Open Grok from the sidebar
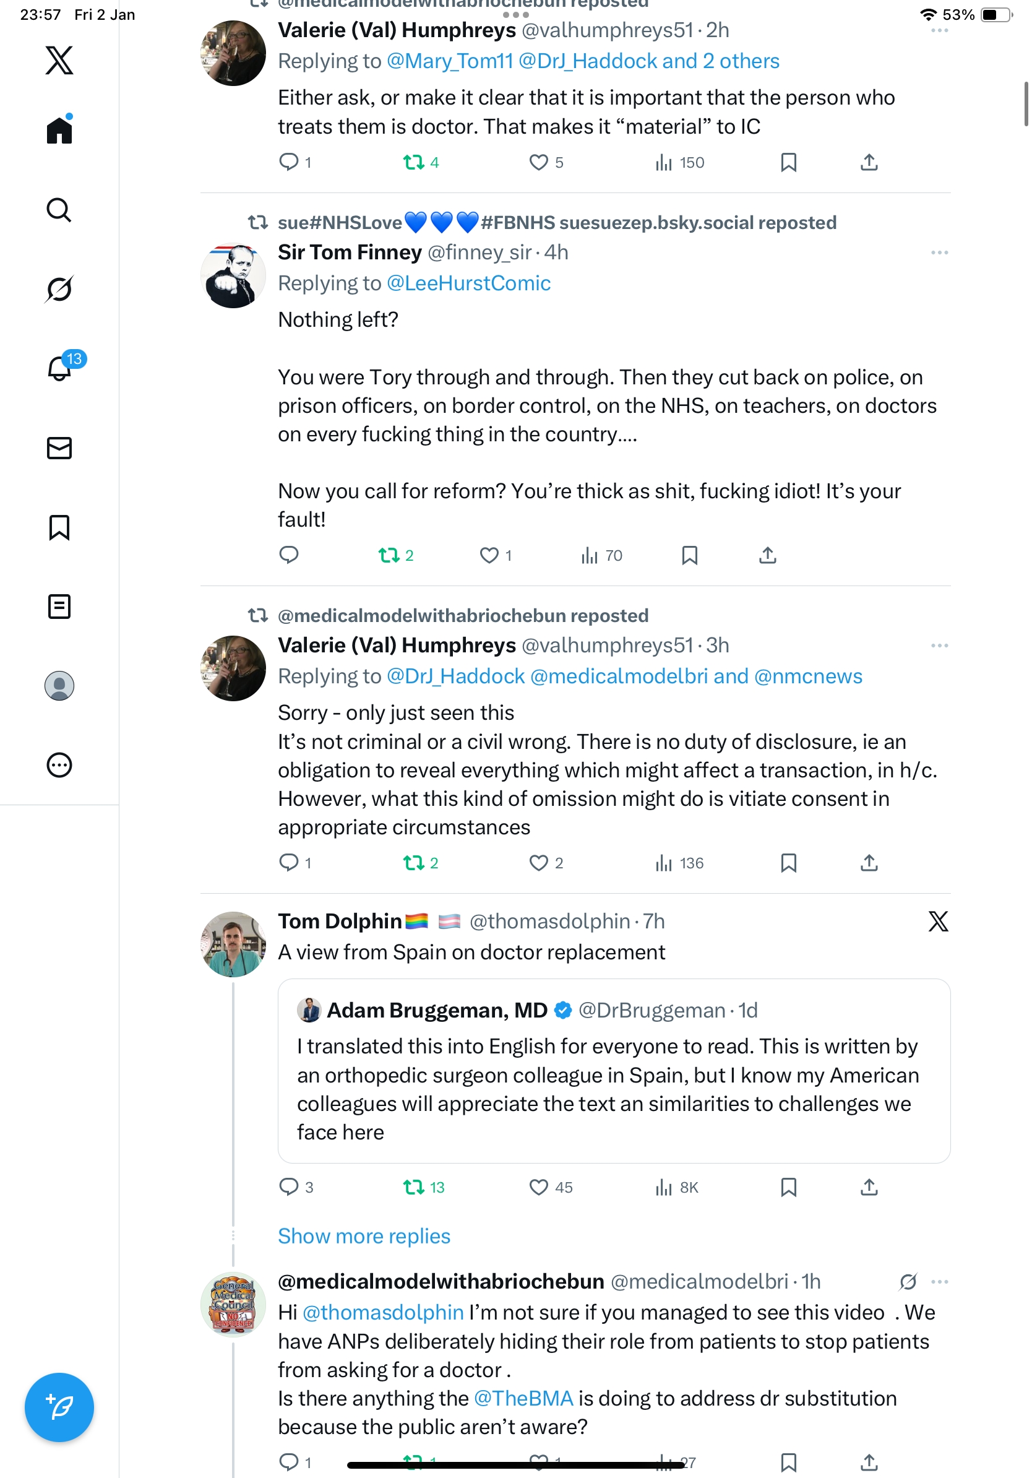This screenshot has height=1478, width=1032. (59, 289)
